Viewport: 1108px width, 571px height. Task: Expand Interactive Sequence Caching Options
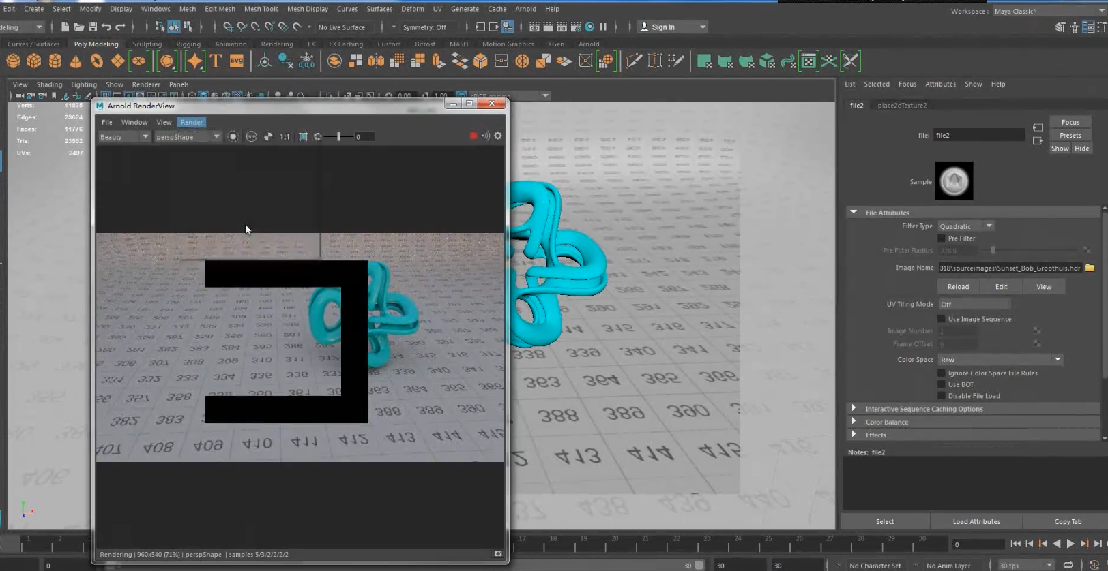[854, 408]
